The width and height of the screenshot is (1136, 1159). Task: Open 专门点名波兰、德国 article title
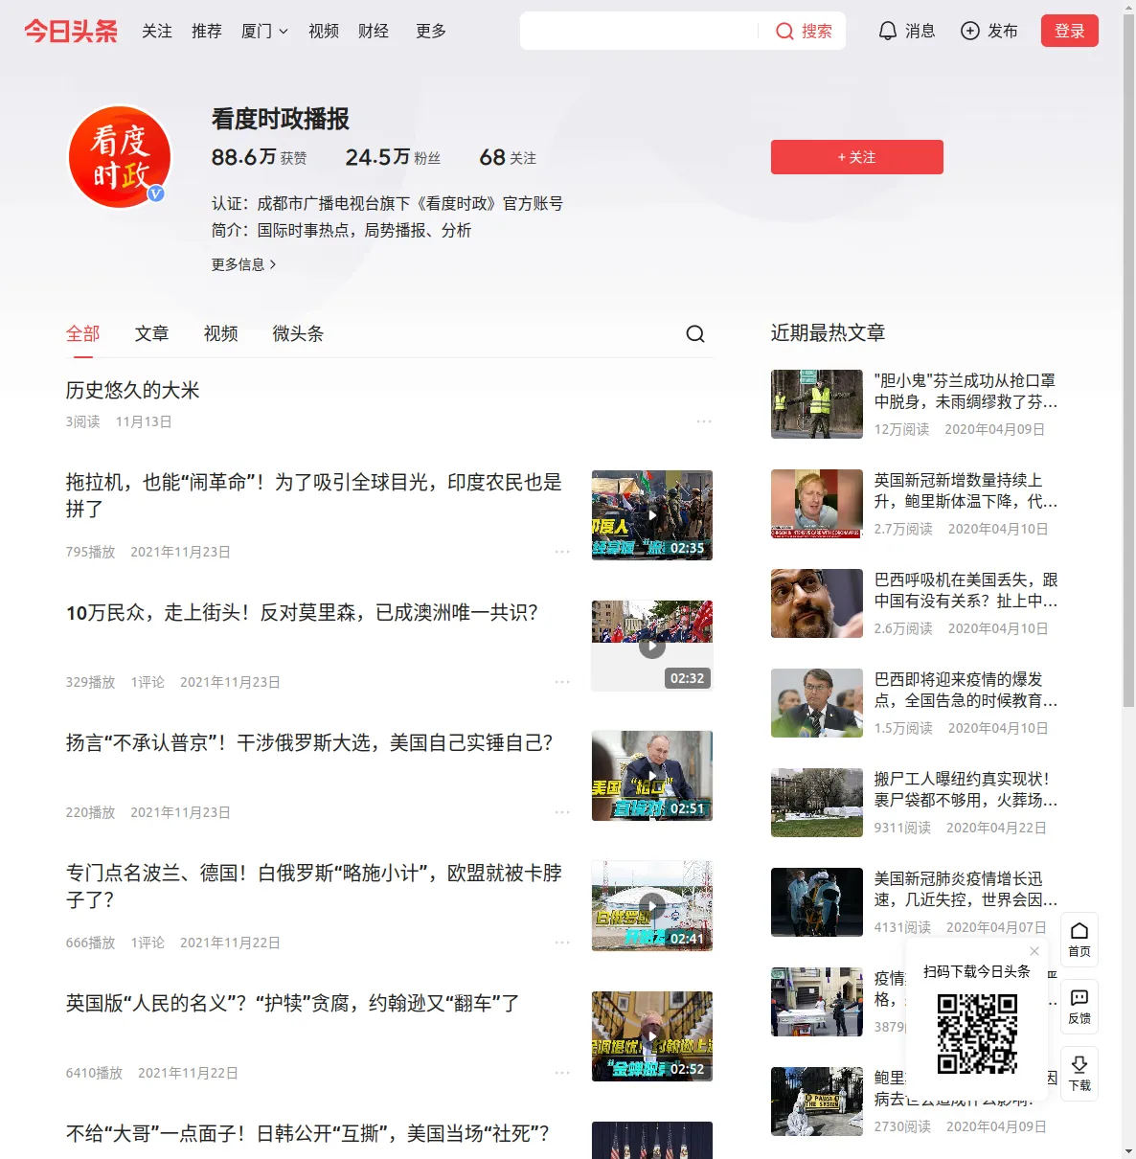pyautogui.click(x=314, y=886)
